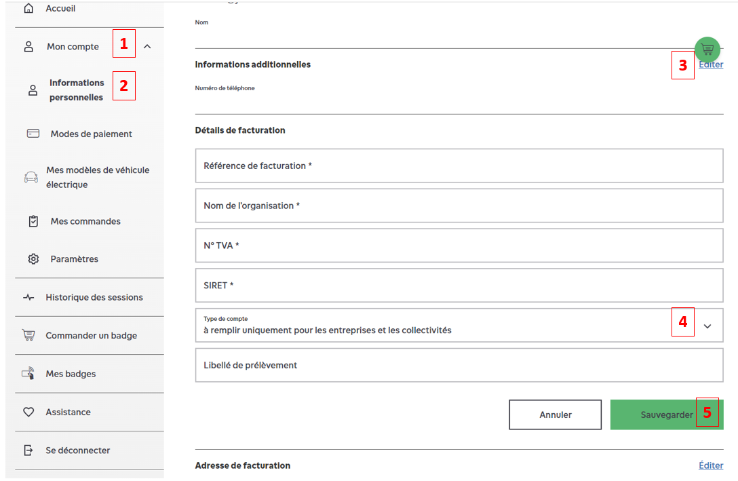Click the Commander un badge cart icon

[28, 335]
